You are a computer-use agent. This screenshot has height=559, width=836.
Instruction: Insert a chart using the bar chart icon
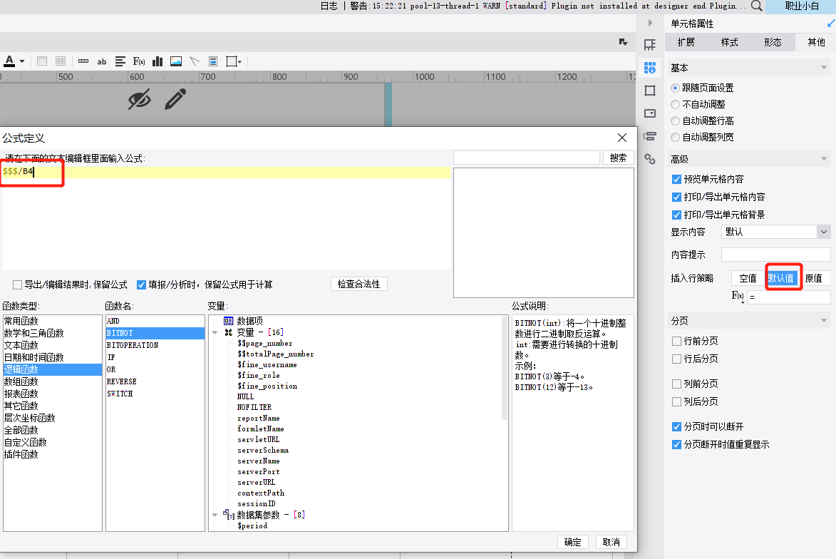[158, 61]
